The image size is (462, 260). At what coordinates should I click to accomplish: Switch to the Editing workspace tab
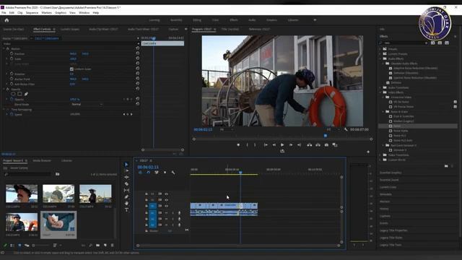tap(197, 20)
